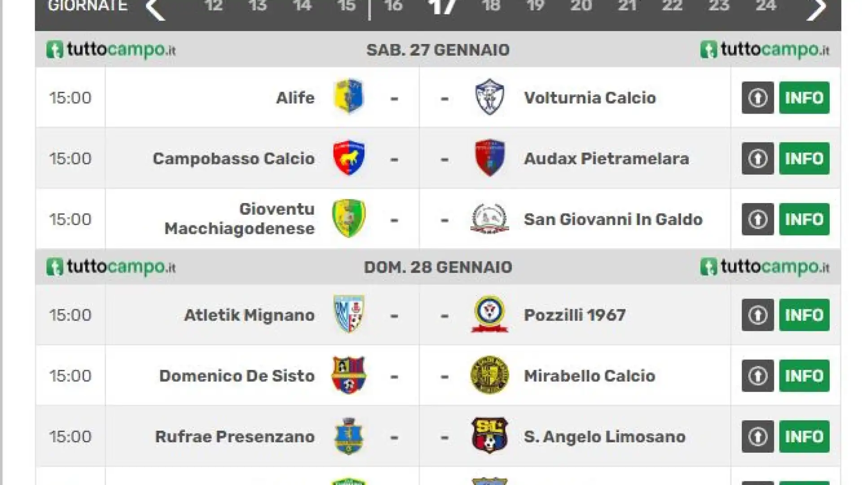Select giornata 16 tab
The height and width of the screenshot is (485, 862).
click(393, 6)
